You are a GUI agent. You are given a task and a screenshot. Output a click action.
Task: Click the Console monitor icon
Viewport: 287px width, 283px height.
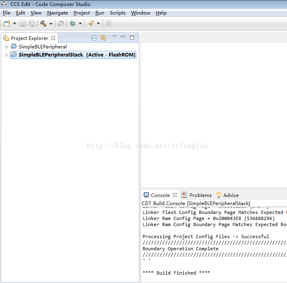pyautogui.click(x=146, y=195)
